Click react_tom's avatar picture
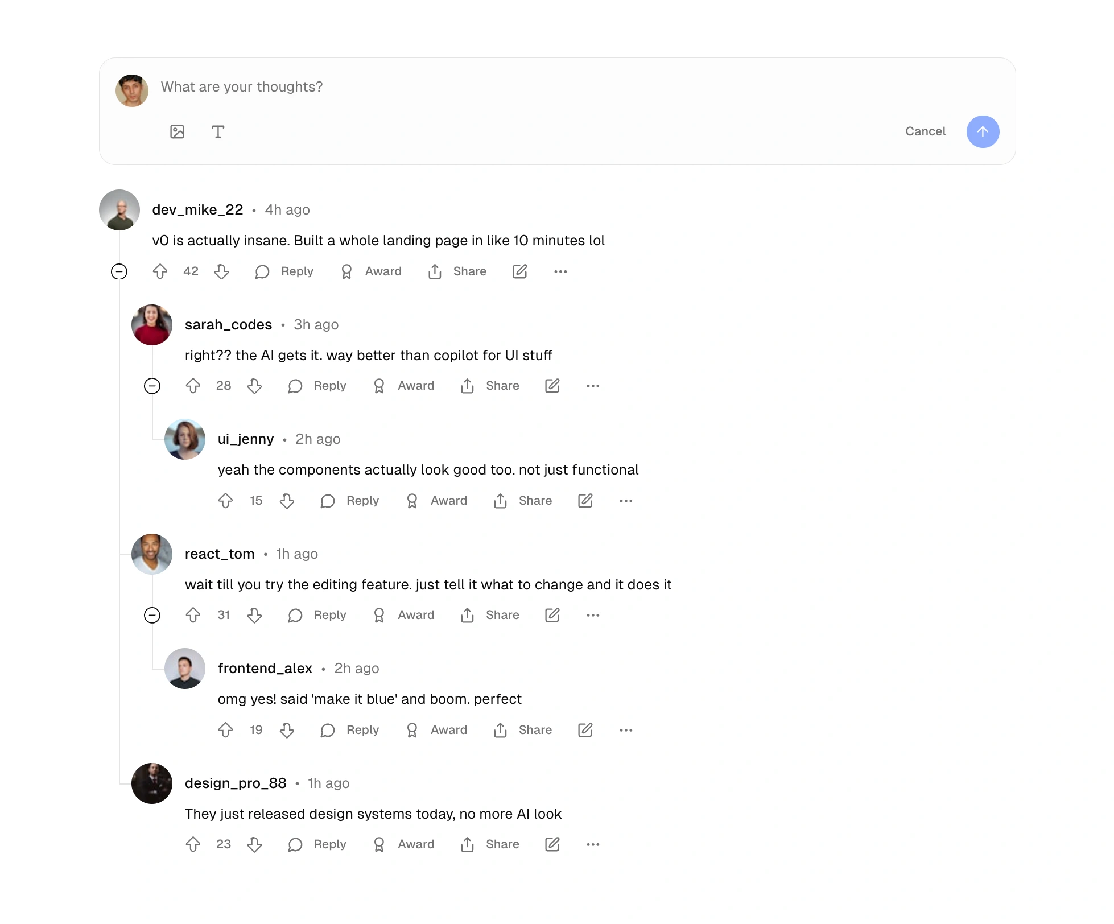The width and height of the screenshot is (1114, 924). click(x=152, y=554)
